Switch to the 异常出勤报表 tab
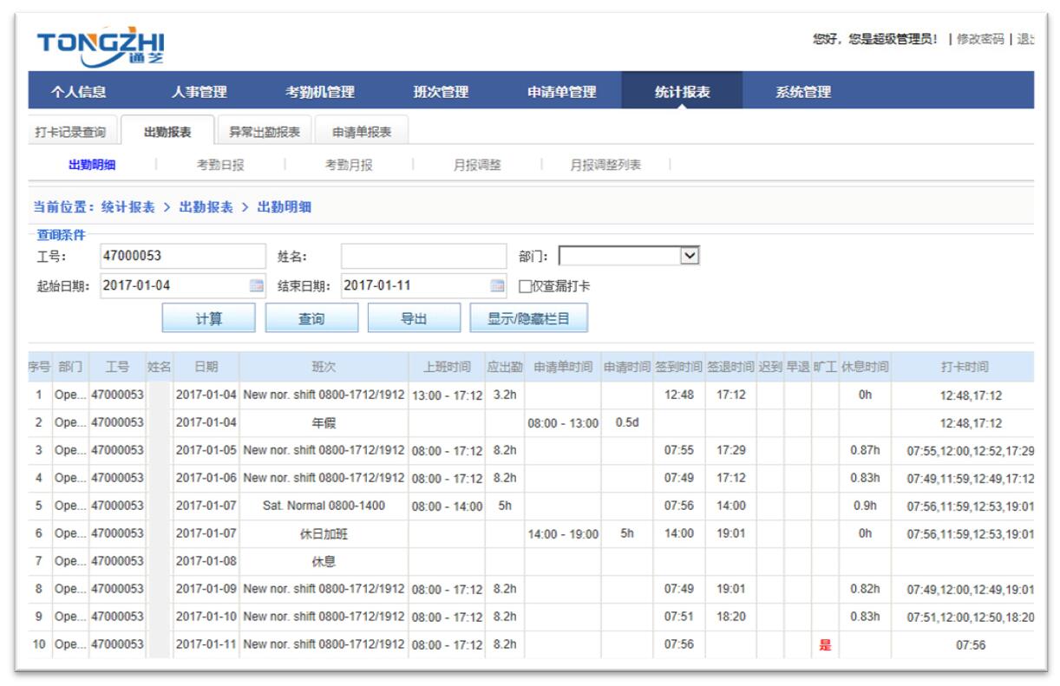This screenshot has width=1060, height=686. point(265,132)
